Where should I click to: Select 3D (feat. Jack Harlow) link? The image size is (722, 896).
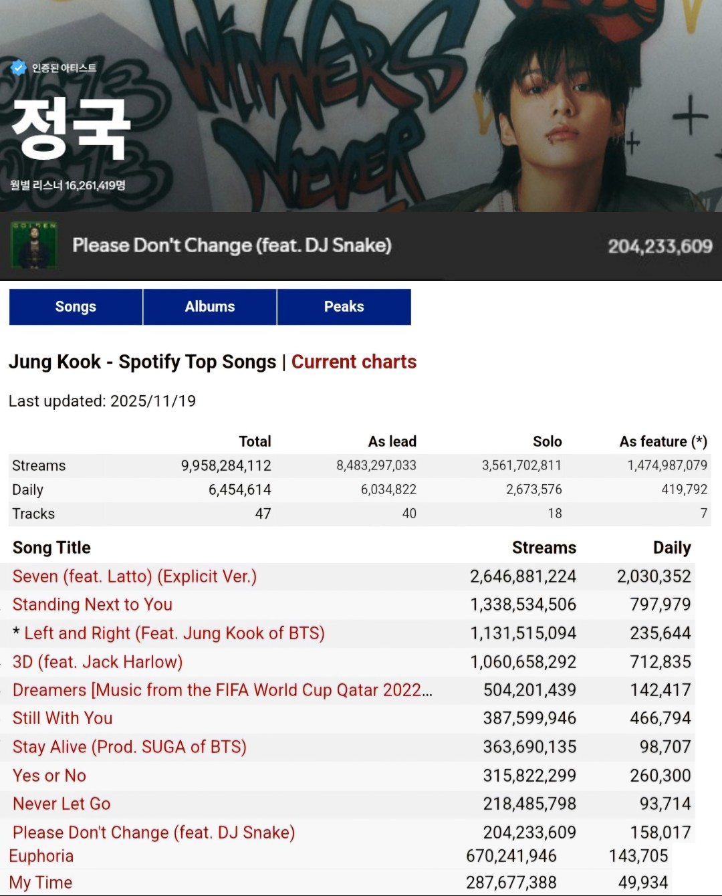tap(98, 662)
